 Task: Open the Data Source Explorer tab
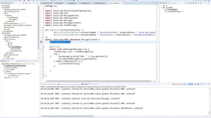pos(65,84)
